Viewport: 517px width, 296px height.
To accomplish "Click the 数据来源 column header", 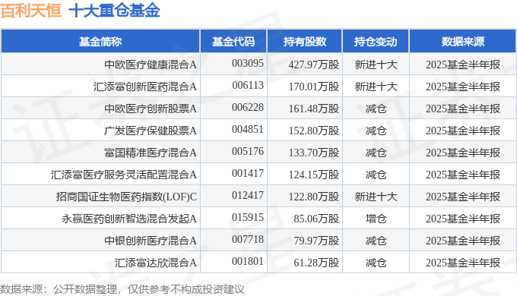I will [x=462, y=42].
